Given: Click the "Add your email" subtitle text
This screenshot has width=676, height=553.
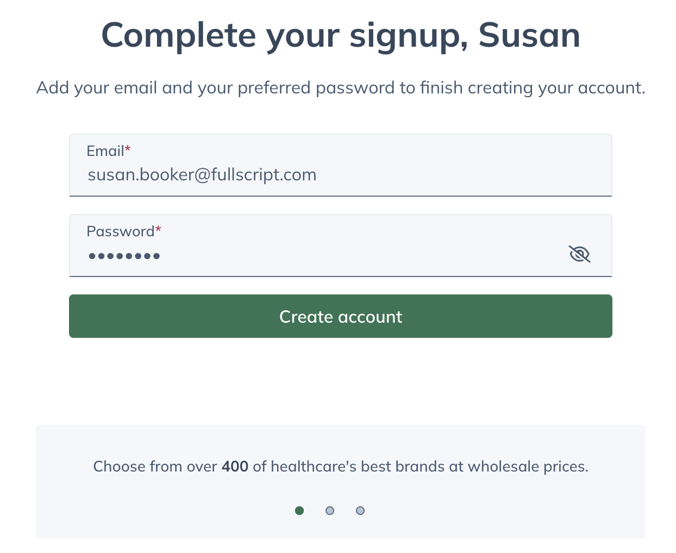Looking at the screenshot, I should point(341,88).
